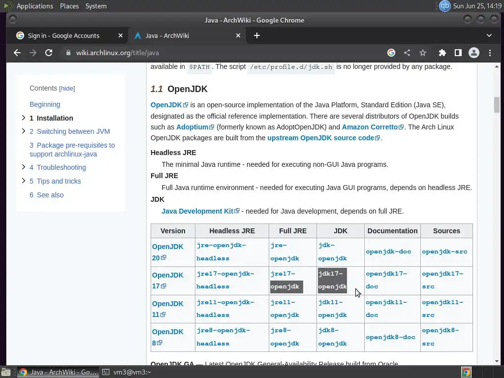Open the Google icon in address bar
504x378 pixels.
(x=391, y=53)
